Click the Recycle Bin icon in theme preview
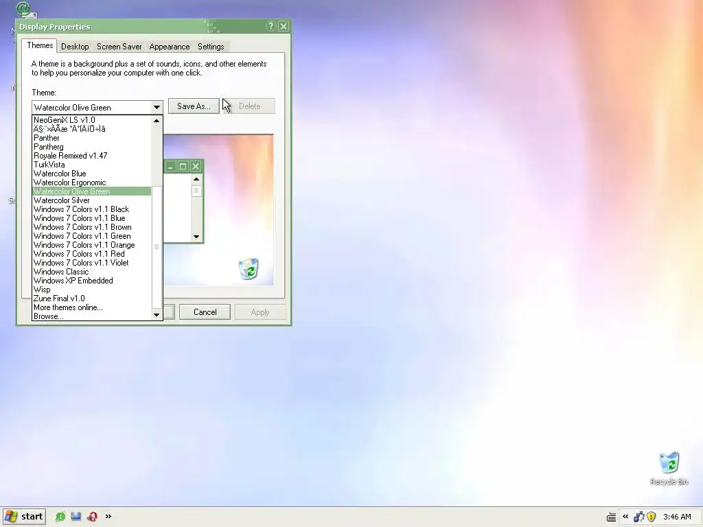 [x=249, y=269]
